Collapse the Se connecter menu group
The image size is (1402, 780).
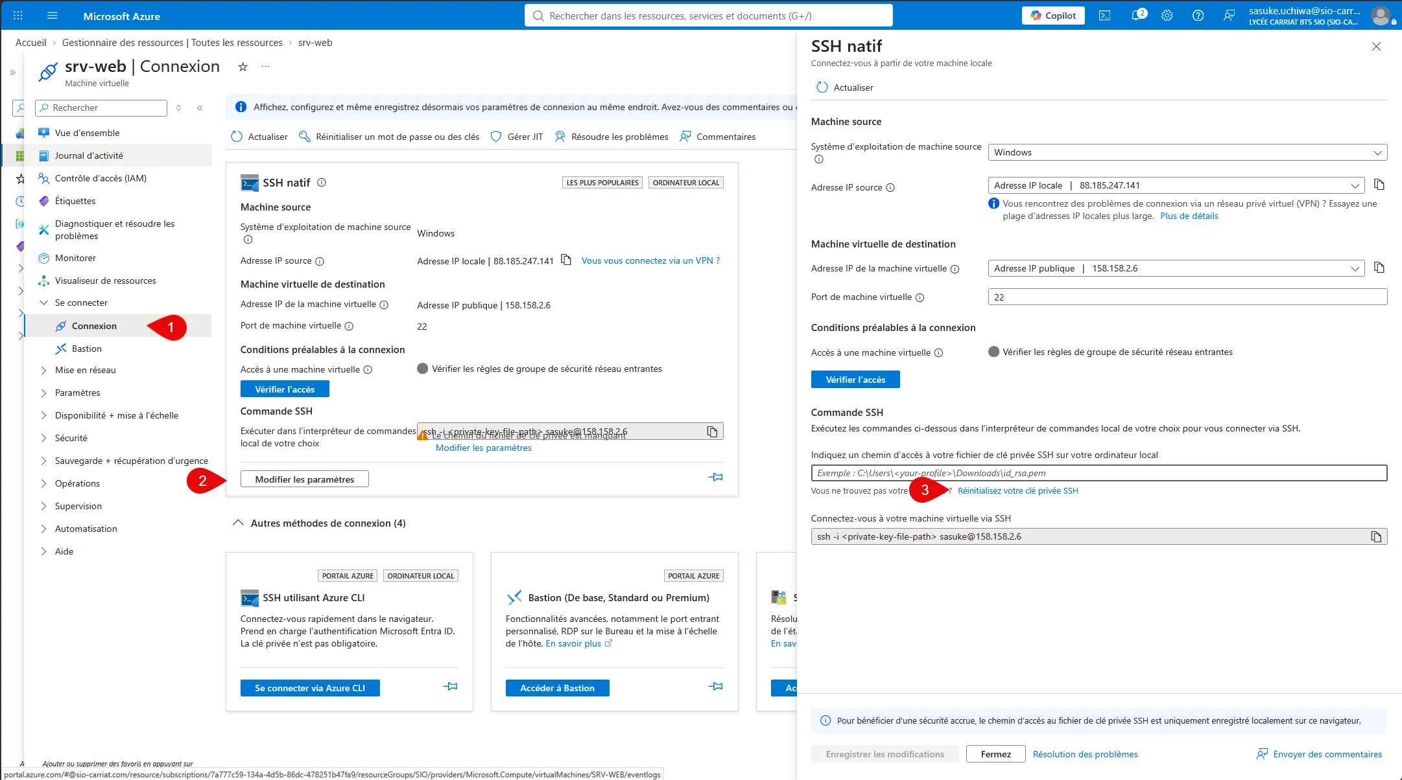(43, 303)
